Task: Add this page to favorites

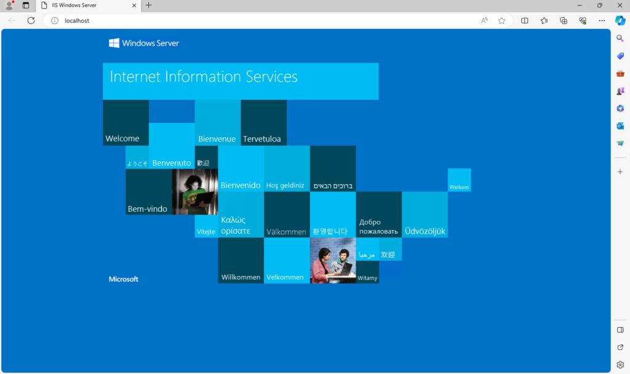Action: [x=502, y=20]
